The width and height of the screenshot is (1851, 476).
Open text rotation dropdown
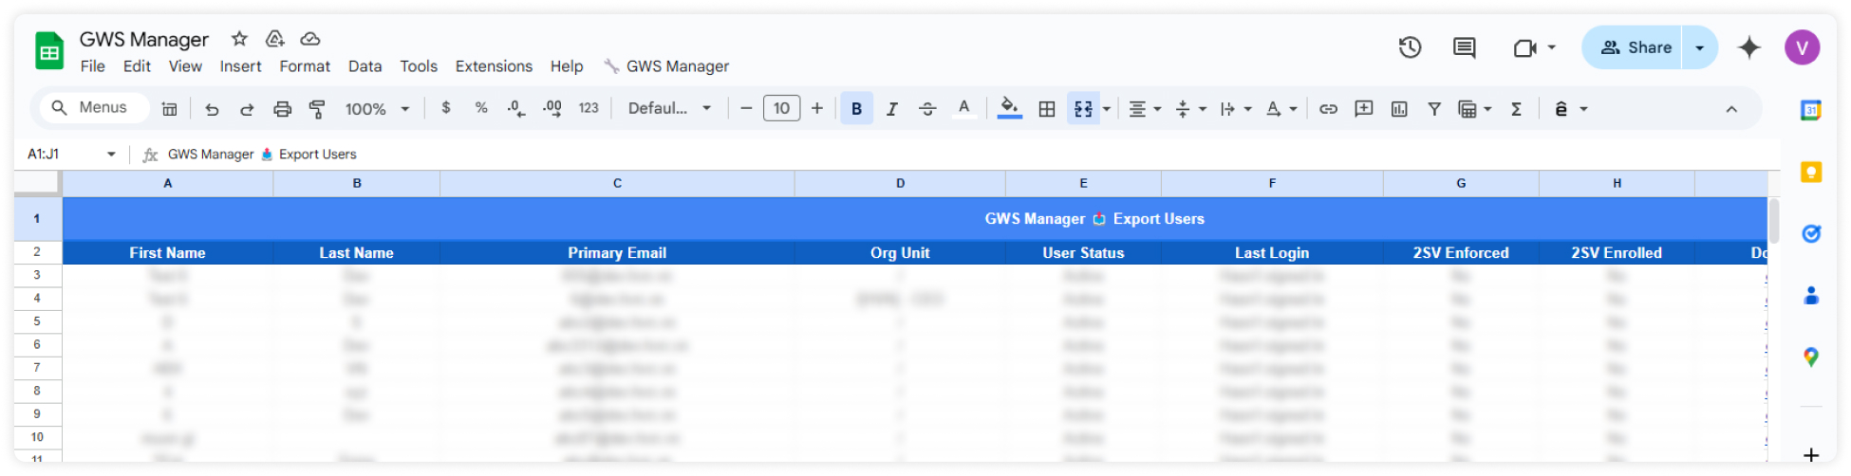click(x=1281, y=109)
